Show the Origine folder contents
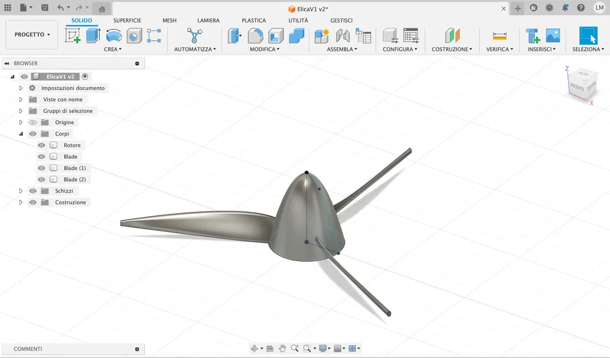Image resolution: width=610 pixels, height=358 pixels. (21, 122)
